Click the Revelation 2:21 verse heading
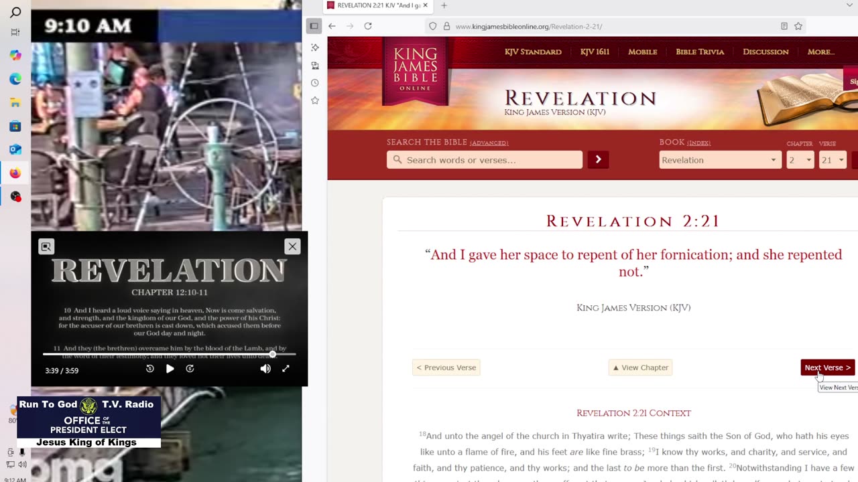Screen dimensions: 858x482 tap(633, 222)
